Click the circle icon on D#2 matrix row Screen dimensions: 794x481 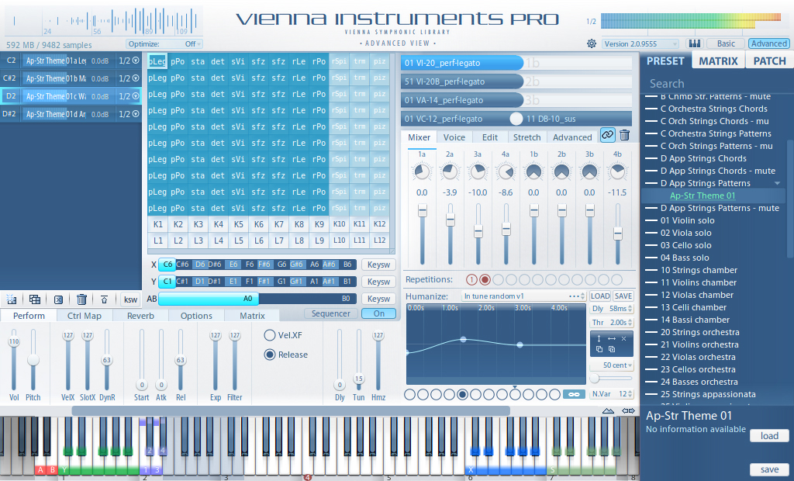coord(136,114)
